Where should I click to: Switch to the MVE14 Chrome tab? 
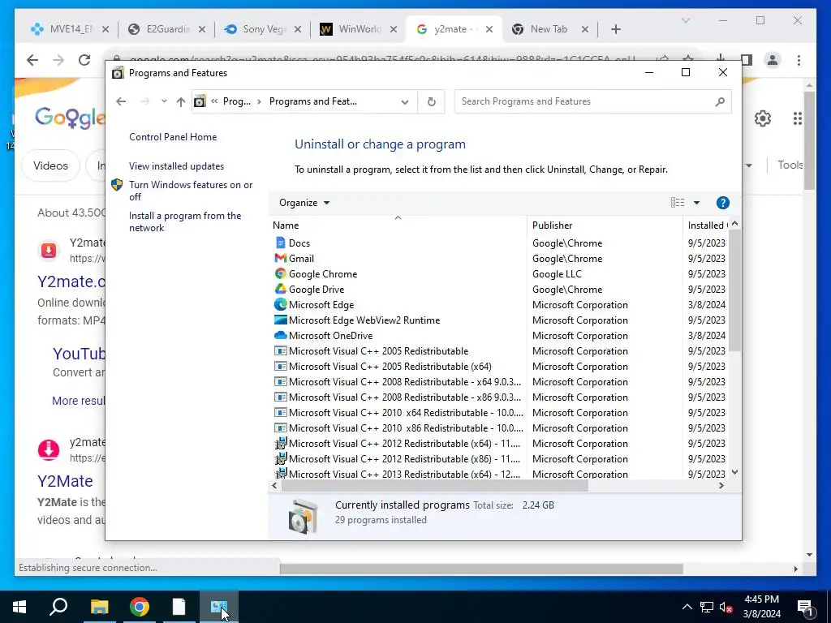(69, 29)
